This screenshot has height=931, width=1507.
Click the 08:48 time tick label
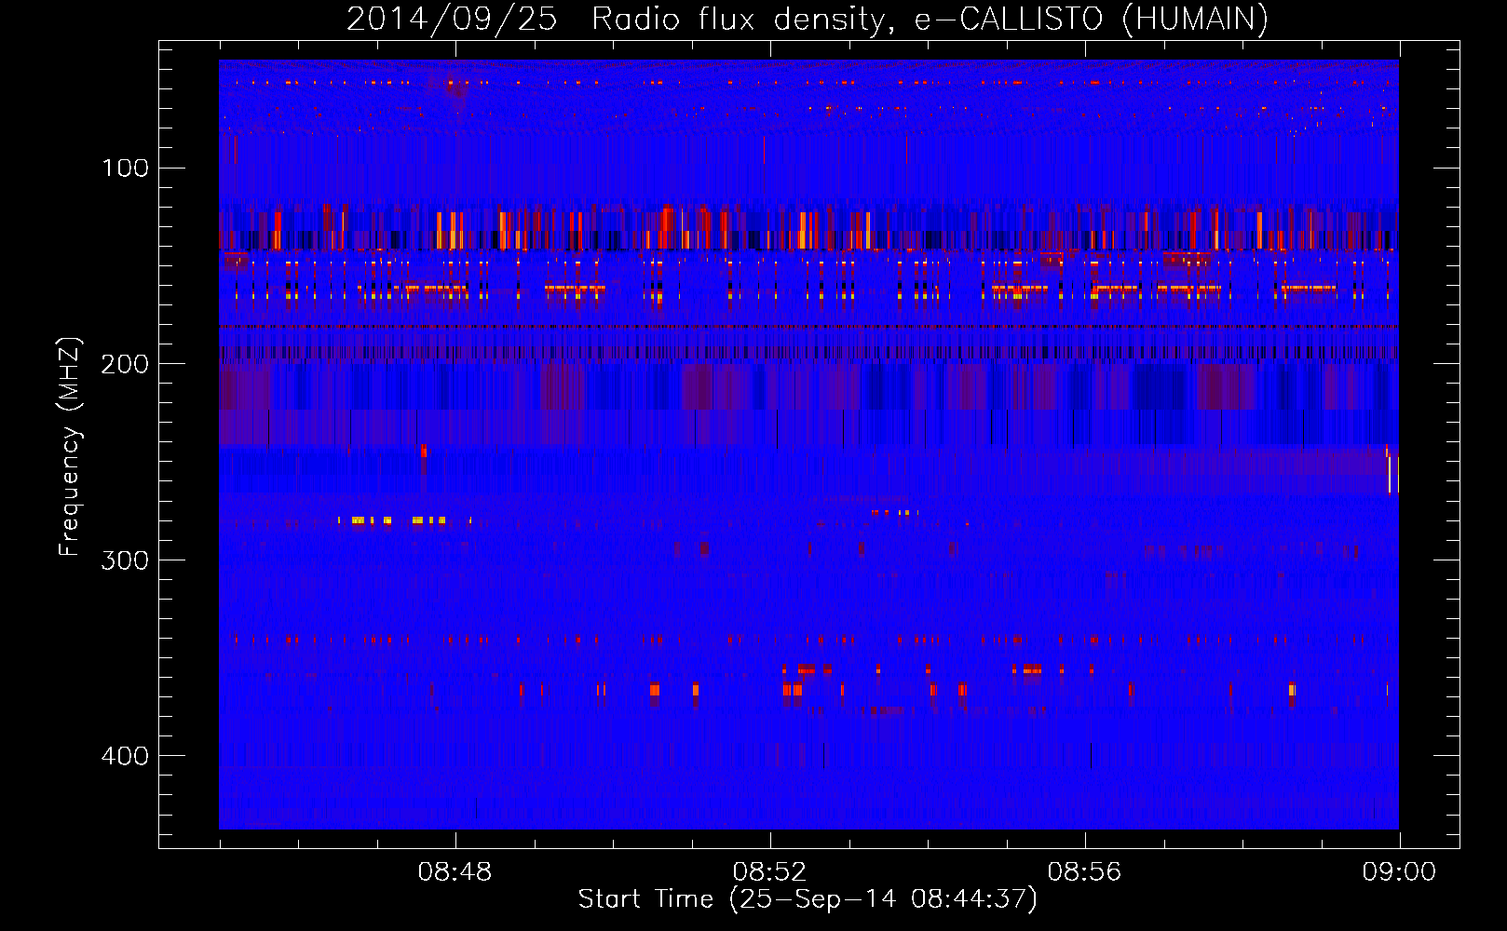[x=455, y=872]
